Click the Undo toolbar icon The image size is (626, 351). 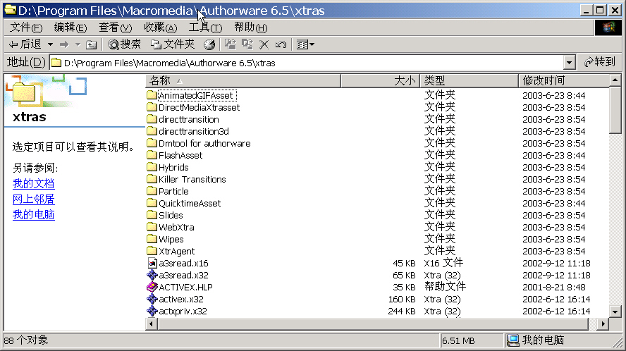click(281, 44)
